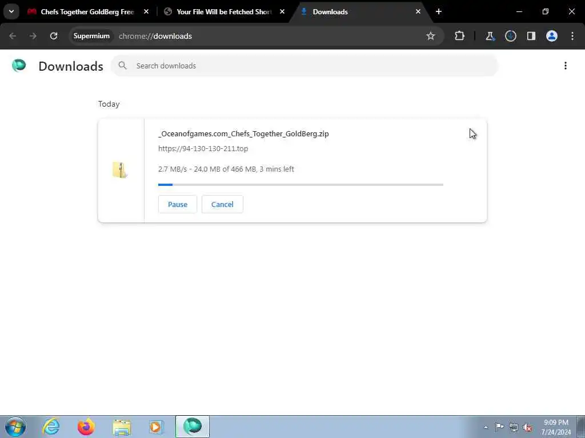Close the Your File Will be Fetched tab
The width and height of the screenshot is (585, 438).
click(x=282, y=11)
